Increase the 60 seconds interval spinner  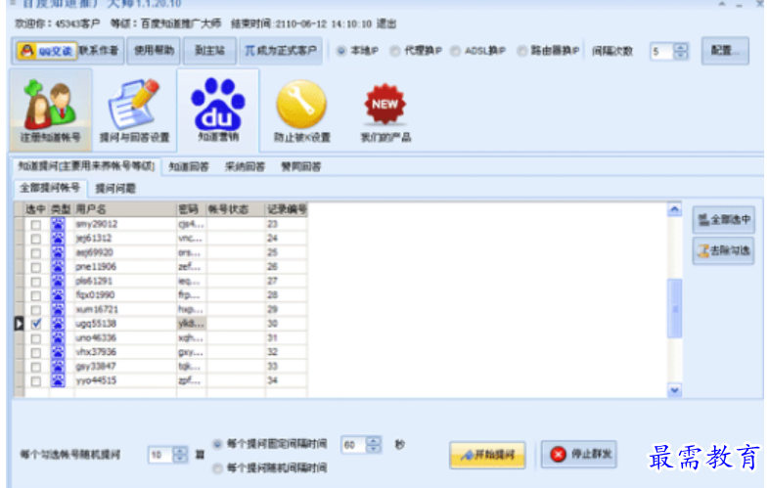tap(374, 440)
